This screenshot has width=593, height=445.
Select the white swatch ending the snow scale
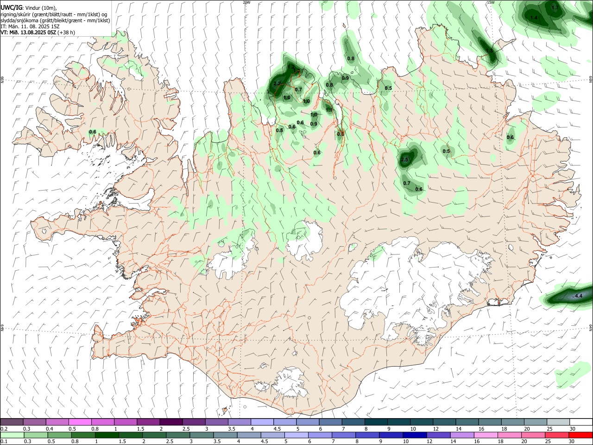point(580,422)
